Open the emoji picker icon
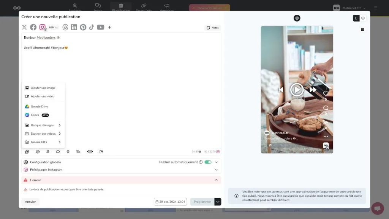389x219 pixels. click(38, 152)
